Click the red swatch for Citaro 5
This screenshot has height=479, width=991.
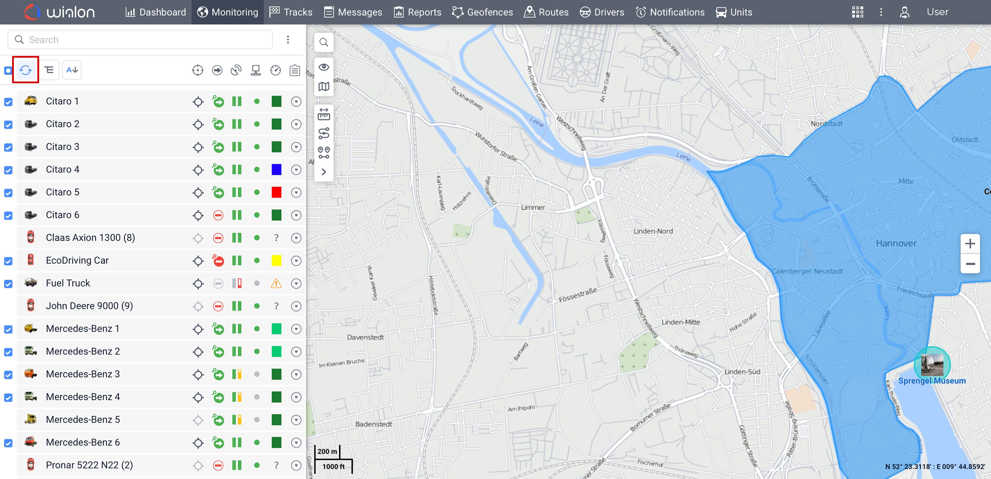coord(276,192)
